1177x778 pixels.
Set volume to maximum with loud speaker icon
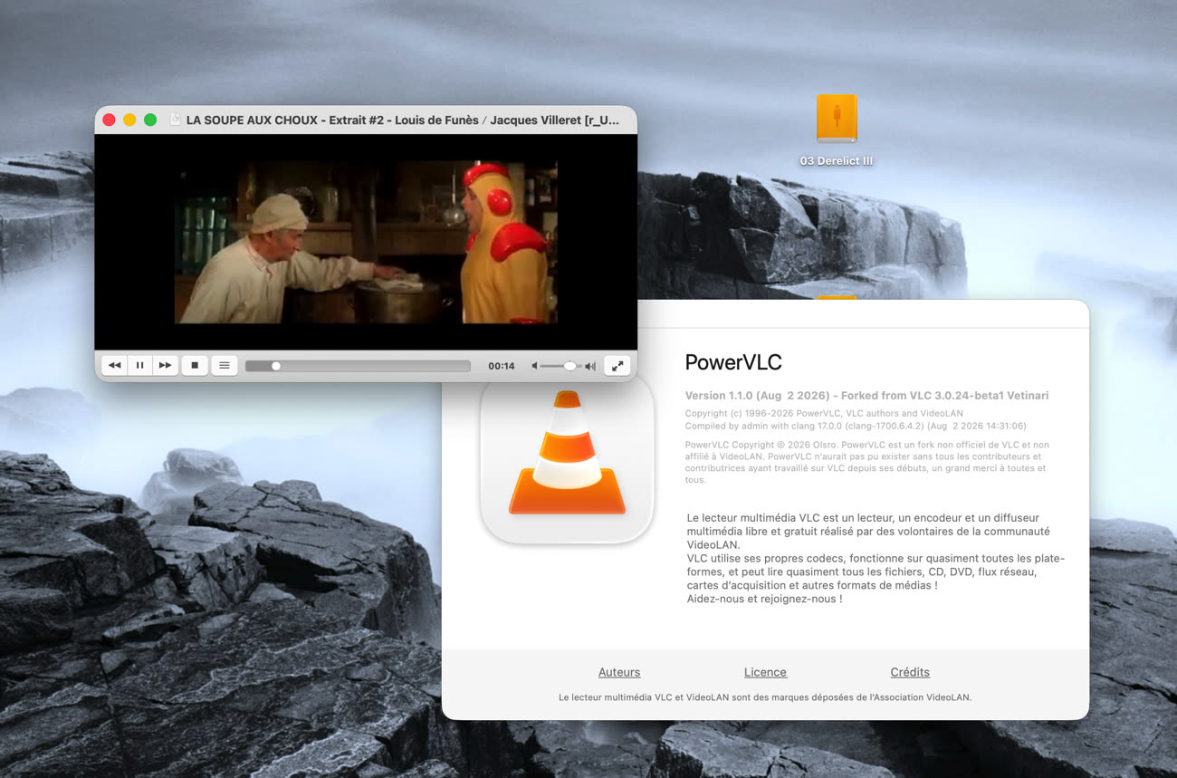point(590,366)
